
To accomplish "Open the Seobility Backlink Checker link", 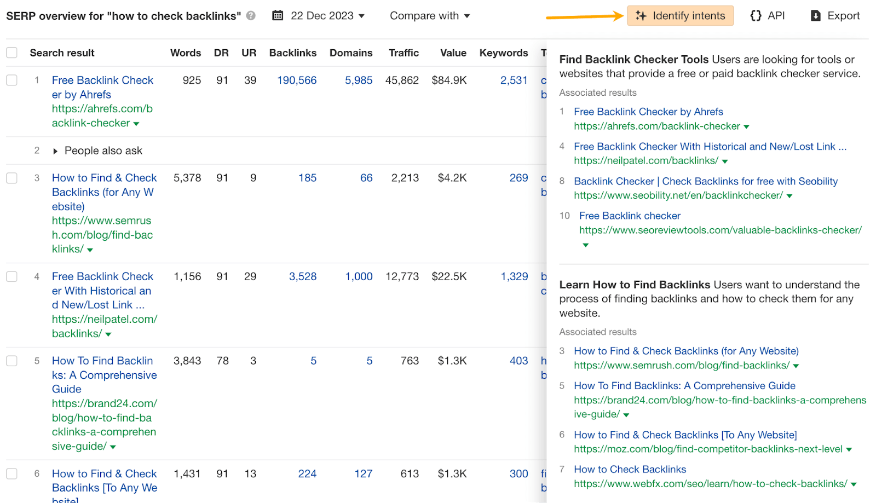I will [x=706, y=181].
